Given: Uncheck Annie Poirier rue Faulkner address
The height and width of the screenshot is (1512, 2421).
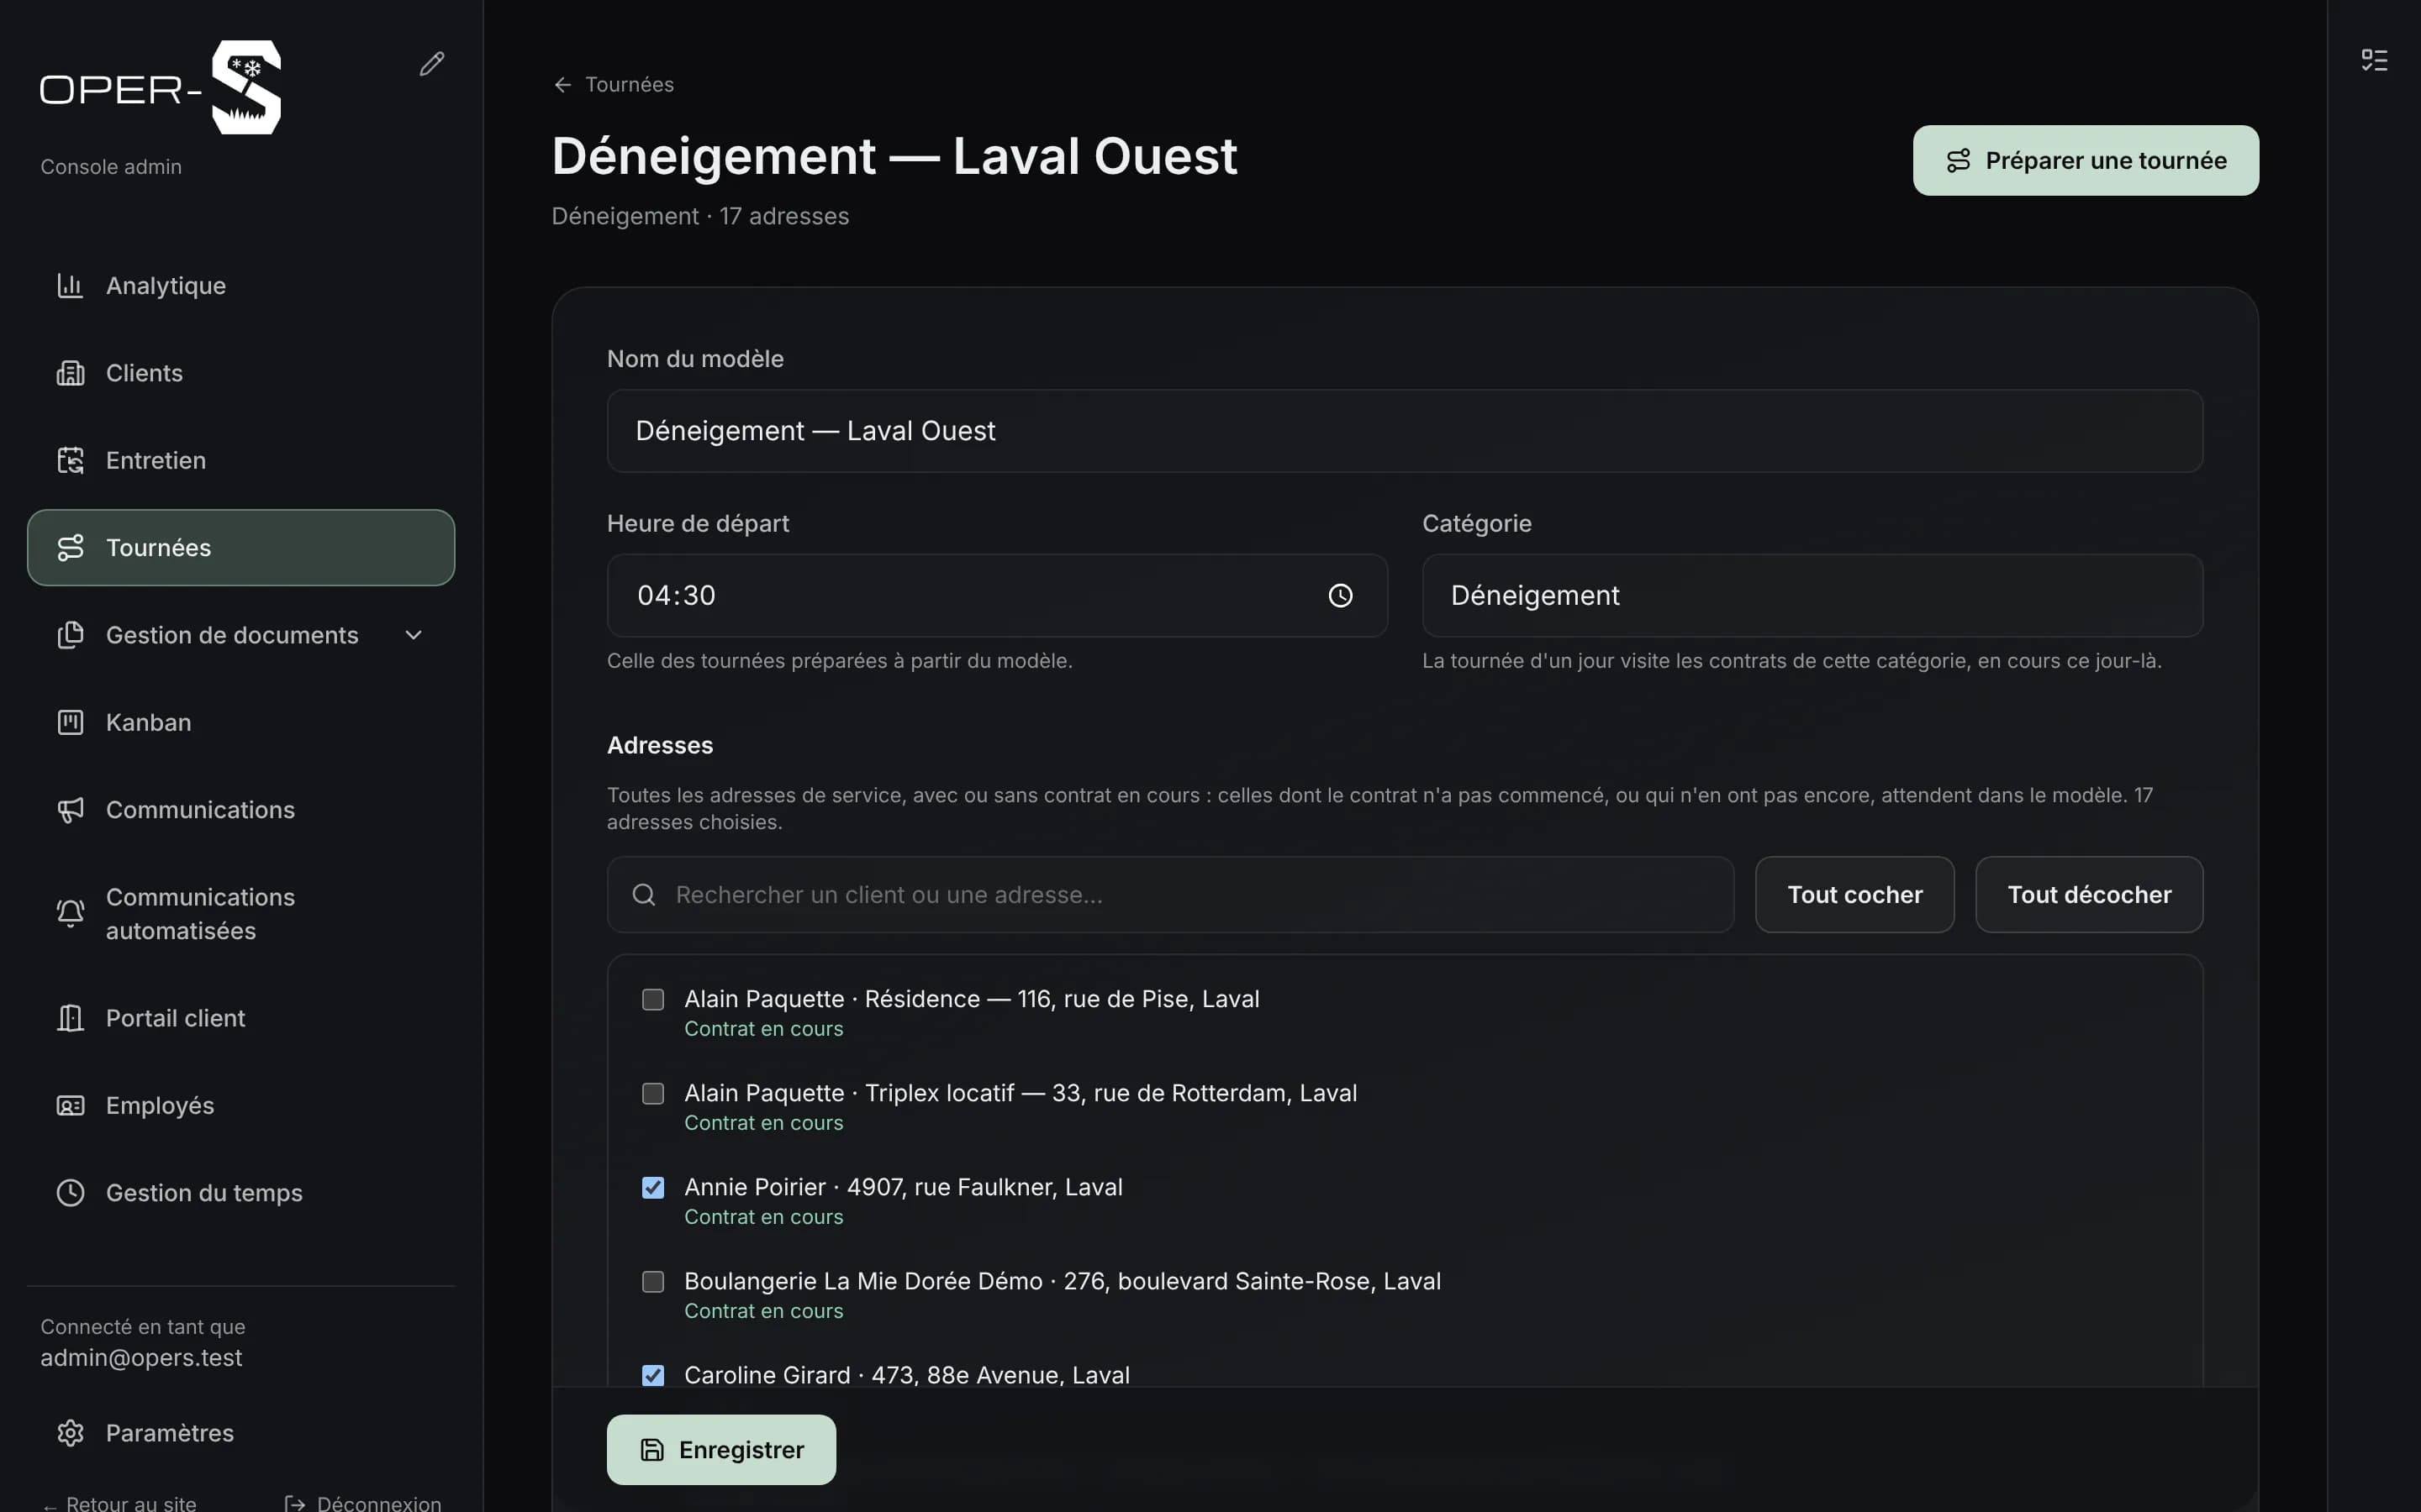Looking at the screenshot, I should click(653, 1188).
